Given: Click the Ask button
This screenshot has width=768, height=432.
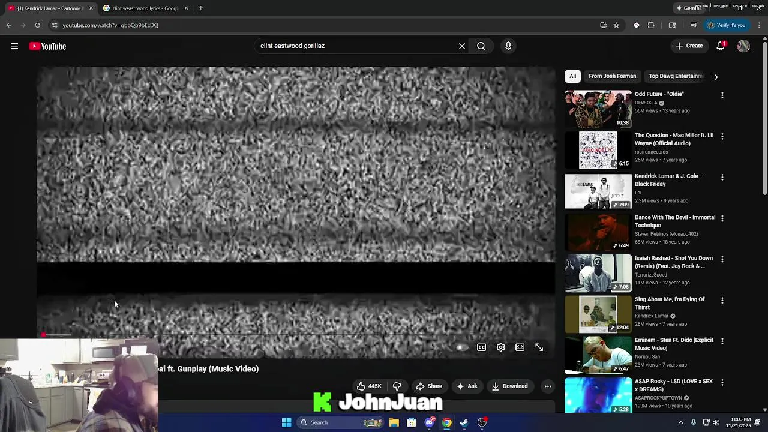Looking at the screenshot, I should [x=467, y=386].
